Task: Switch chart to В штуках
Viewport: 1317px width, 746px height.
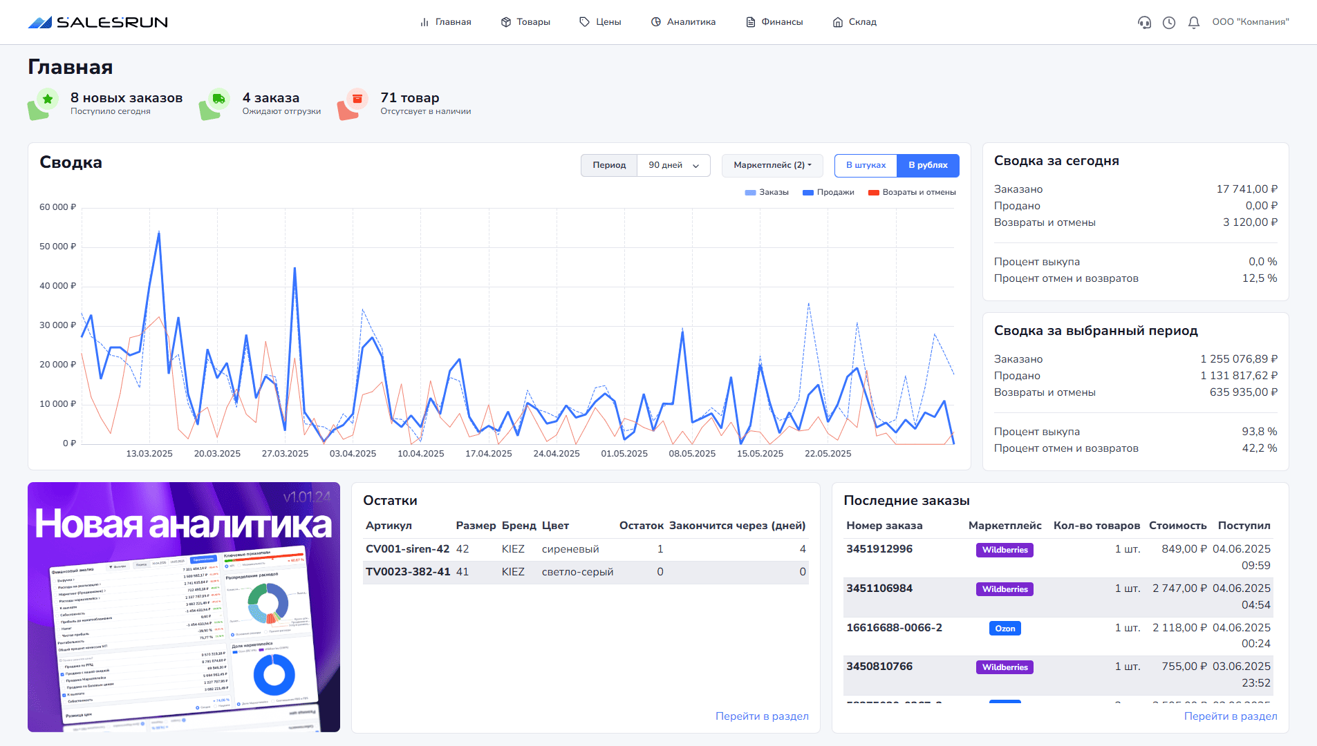Action: click(x=866, y=165)
